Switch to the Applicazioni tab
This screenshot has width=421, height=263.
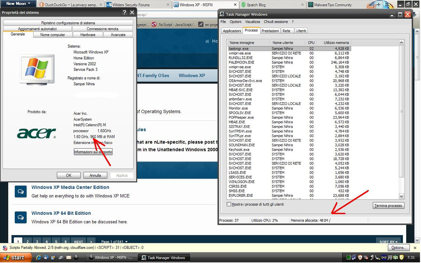point(232,31)
